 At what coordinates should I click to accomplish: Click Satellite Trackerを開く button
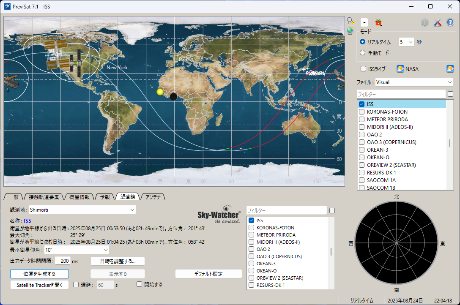tap(40, 285)
